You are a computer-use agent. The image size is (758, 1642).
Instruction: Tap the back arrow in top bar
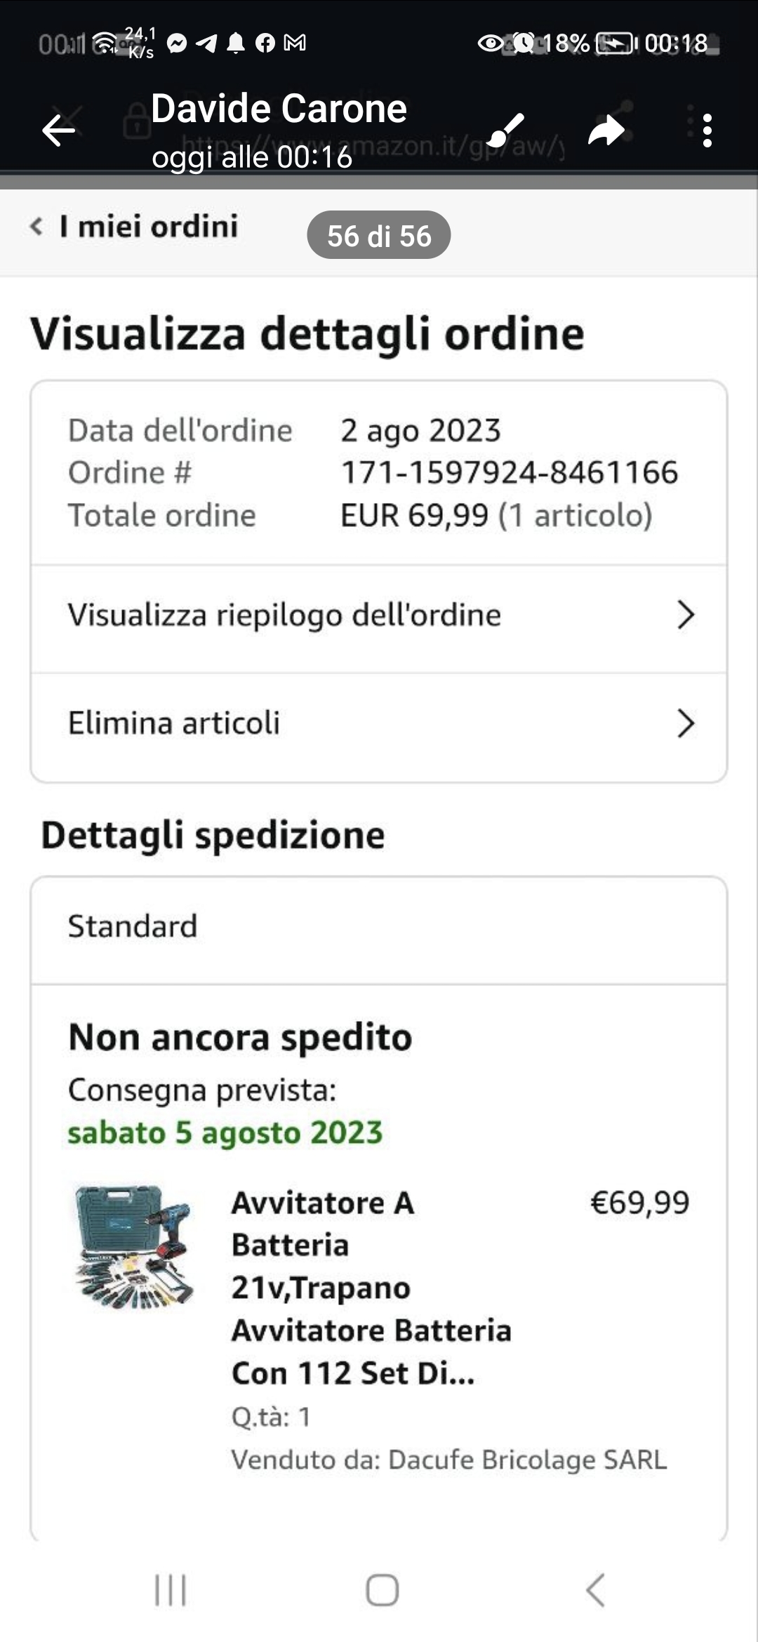[x=58, y=131]
